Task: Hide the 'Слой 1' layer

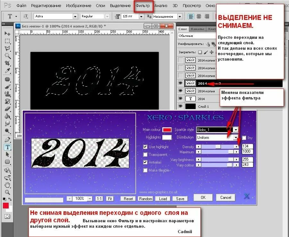Action: (x=181, y=106)
